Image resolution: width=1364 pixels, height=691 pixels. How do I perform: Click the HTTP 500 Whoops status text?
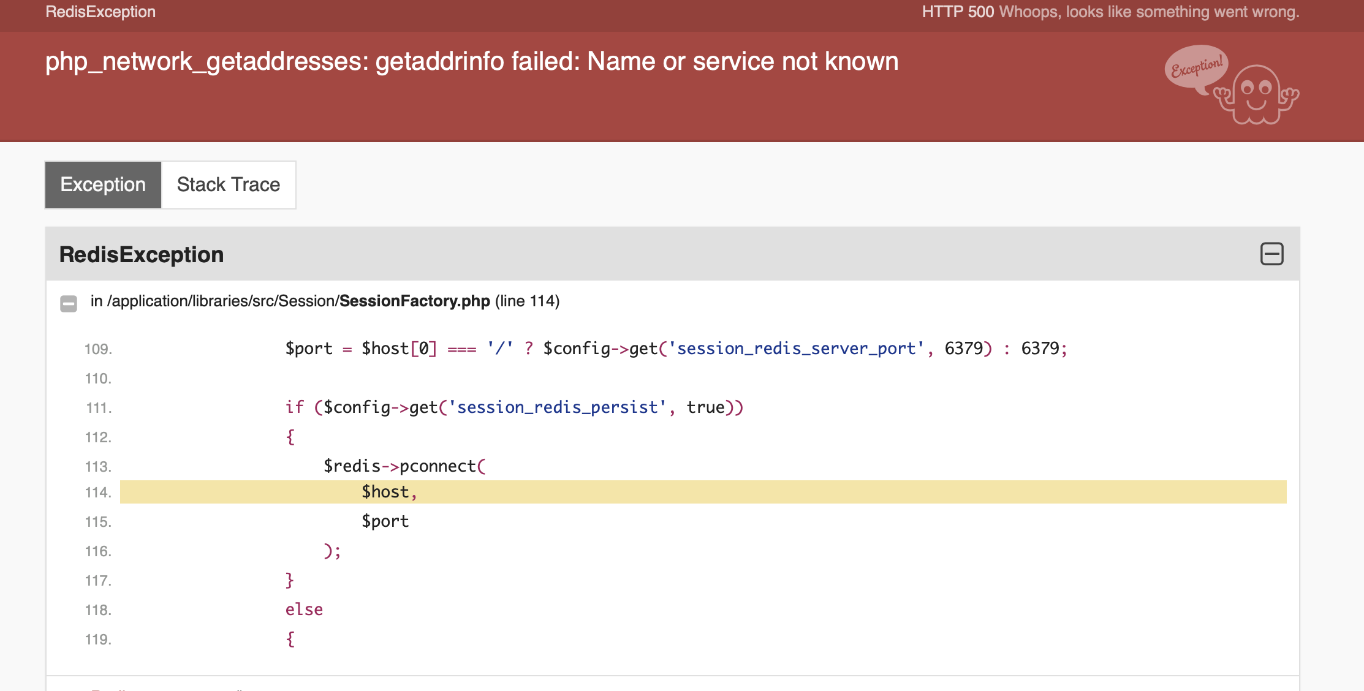point(1110,12)
